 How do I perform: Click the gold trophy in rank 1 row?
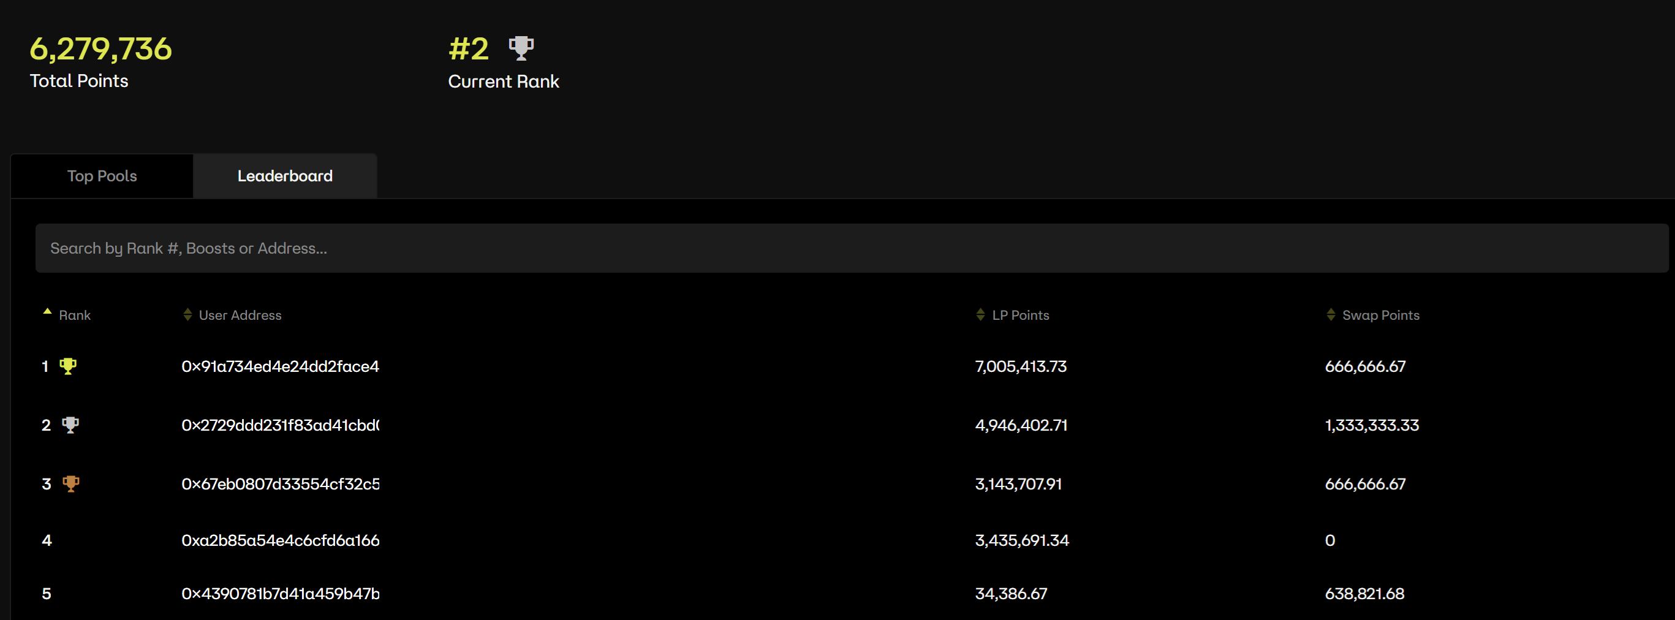tap(67, 366)
